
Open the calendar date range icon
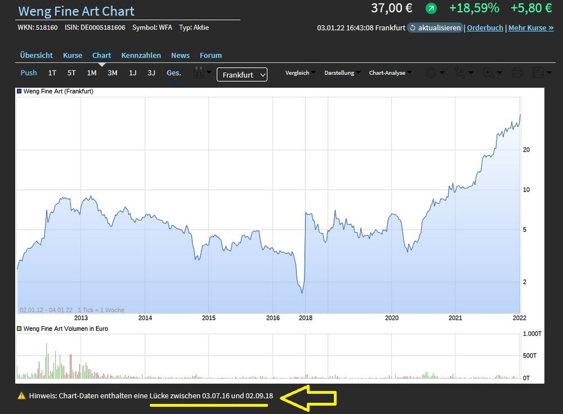[198, 73]
